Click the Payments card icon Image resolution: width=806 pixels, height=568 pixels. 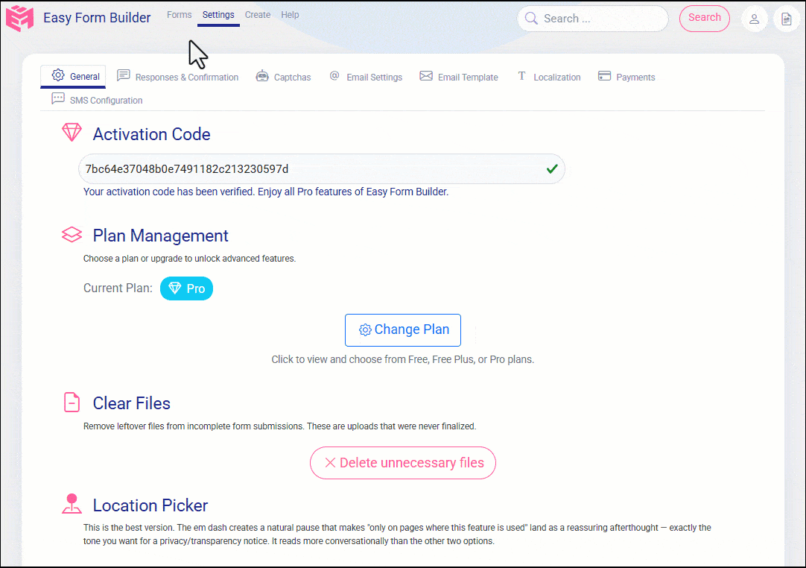pyautogui.click(x=605, y=76)
